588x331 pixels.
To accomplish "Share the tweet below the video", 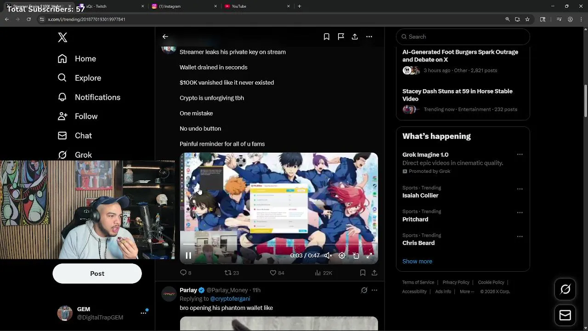I will click(x=374, y=273).
